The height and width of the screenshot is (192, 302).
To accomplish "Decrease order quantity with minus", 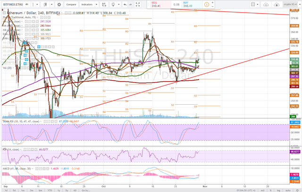I will pyautogui.click(x=212, y=6).
